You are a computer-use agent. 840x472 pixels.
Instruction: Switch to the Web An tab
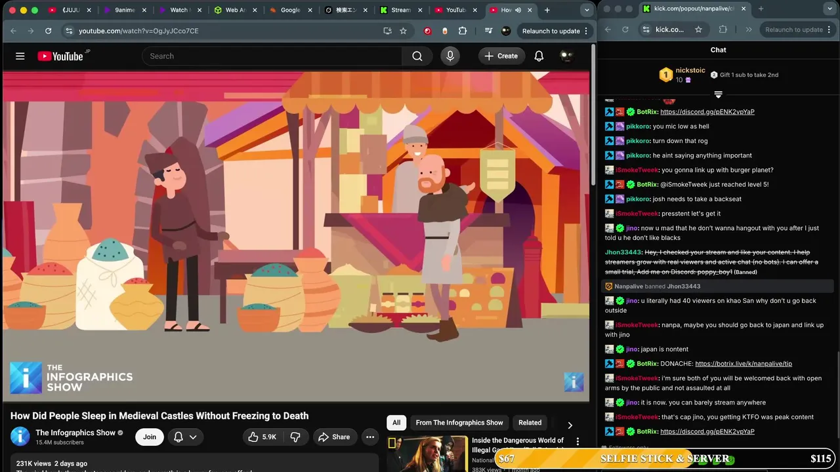point(235,10)
